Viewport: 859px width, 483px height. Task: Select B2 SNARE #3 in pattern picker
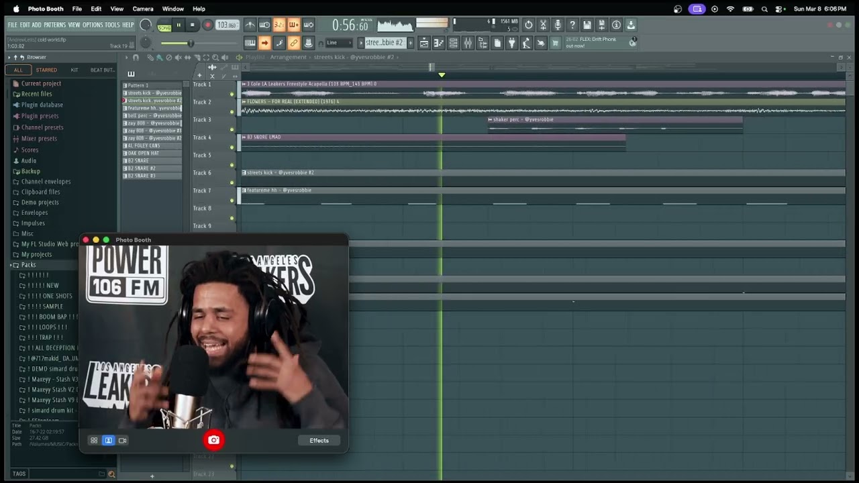152,176
